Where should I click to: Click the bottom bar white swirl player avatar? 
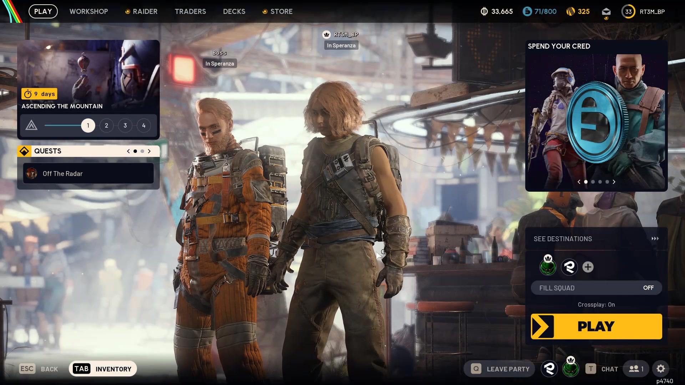[549, 369]
